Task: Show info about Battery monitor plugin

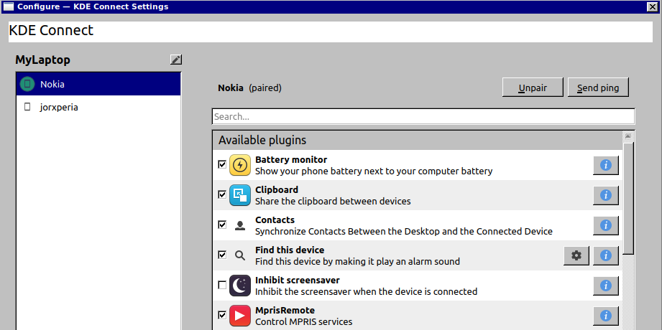Action: (606, 165)
